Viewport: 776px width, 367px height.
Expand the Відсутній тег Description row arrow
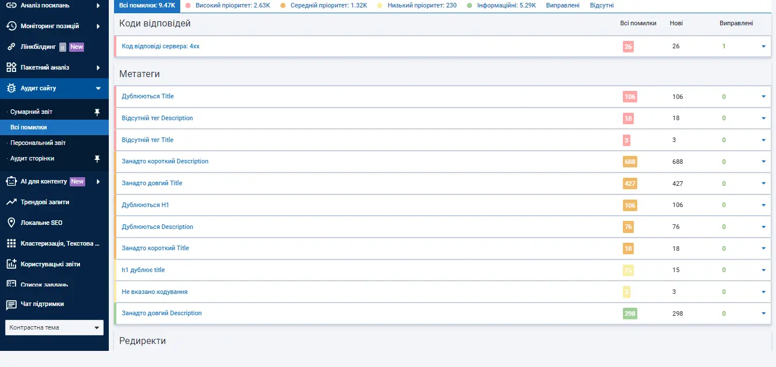[x=763, y=118]
